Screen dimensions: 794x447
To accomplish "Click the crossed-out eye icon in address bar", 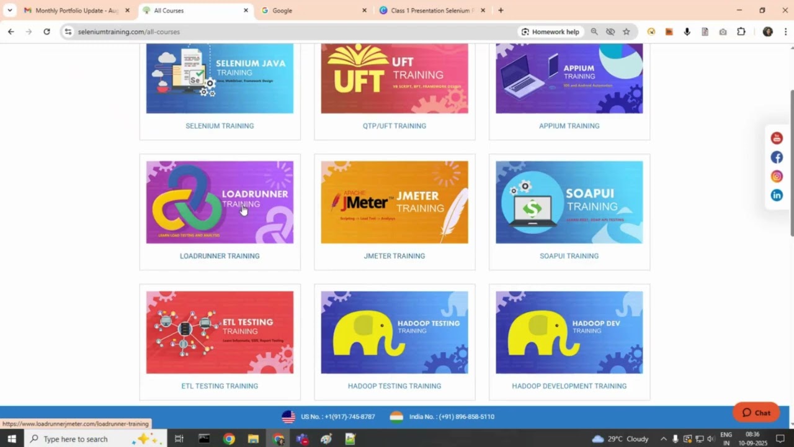I will tap(610, 32).
